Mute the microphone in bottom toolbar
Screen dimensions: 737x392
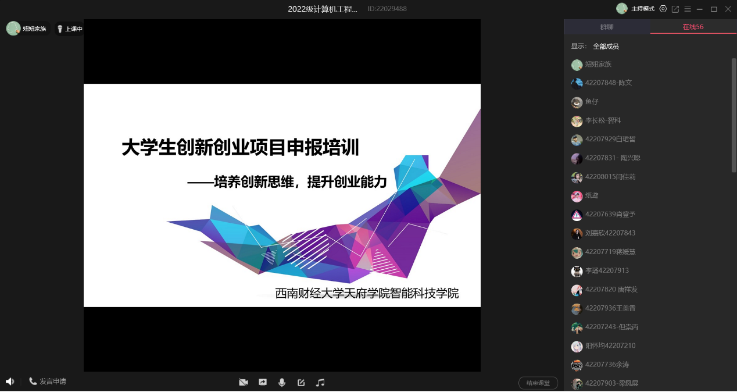pos(282,382)
